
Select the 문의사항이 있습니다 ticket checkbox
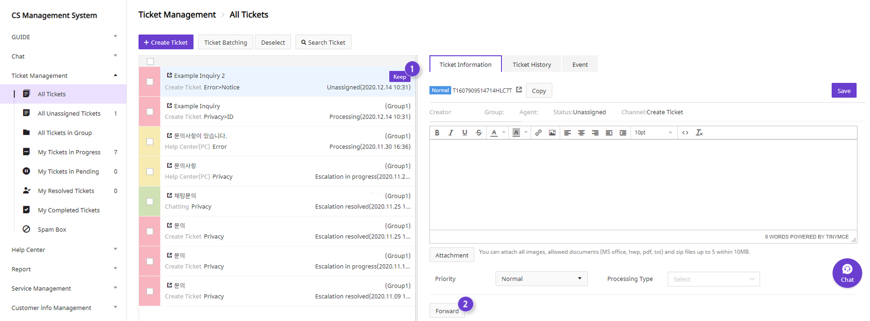(150, 142)
